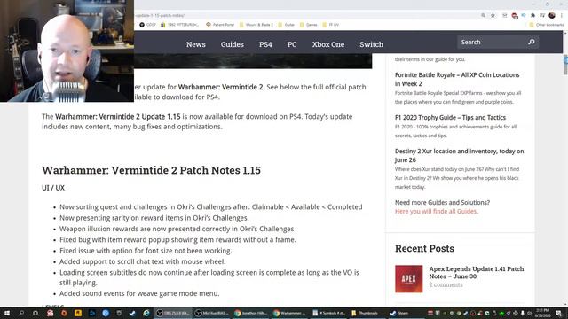
Task: Switch to the 'Jonathon Hills' Chrome taskbar window
Action: pos(250,313)
